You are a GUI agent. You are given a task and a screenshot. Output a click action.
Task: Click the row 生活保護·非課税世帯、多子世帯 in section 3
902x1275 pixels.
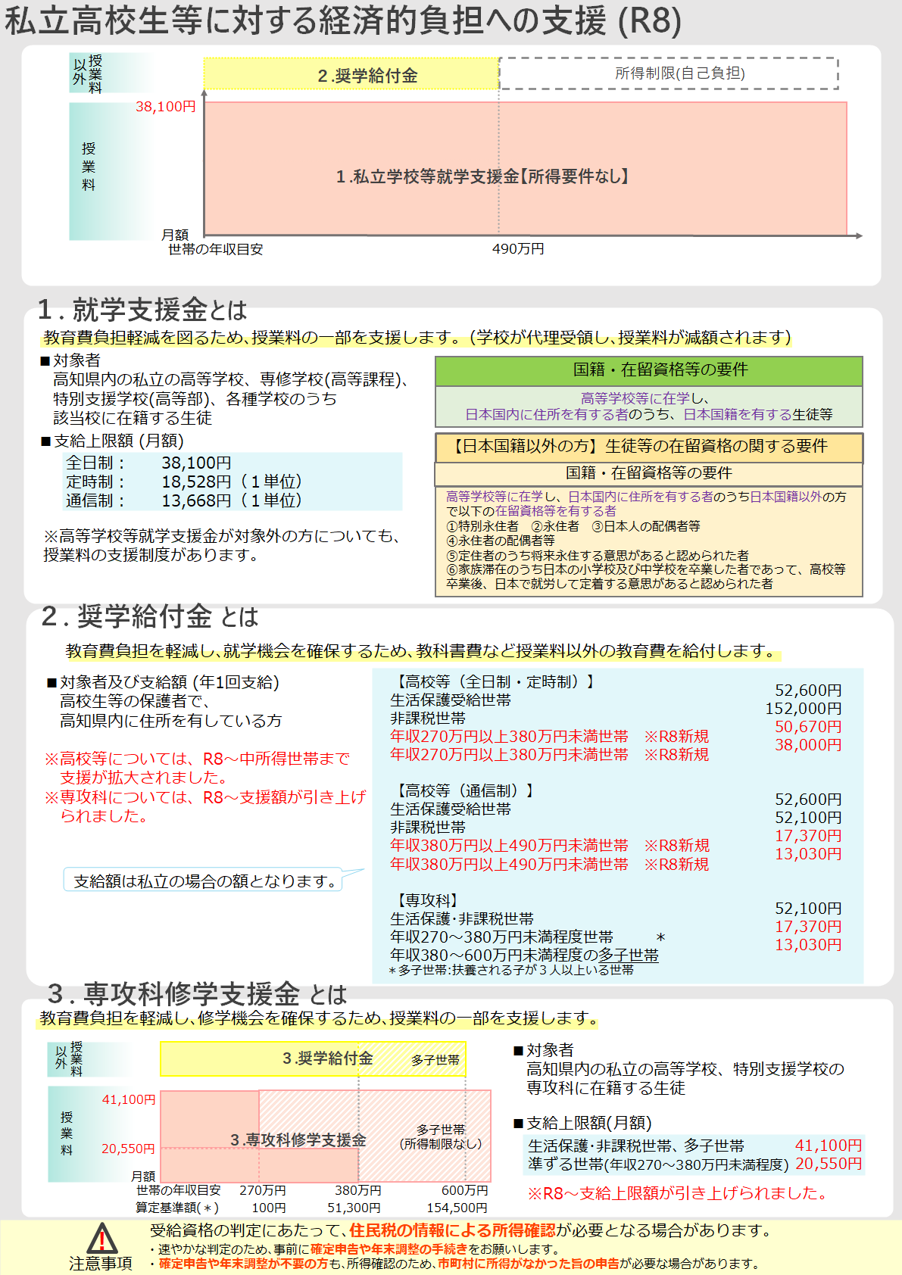tap(694, 1146)
